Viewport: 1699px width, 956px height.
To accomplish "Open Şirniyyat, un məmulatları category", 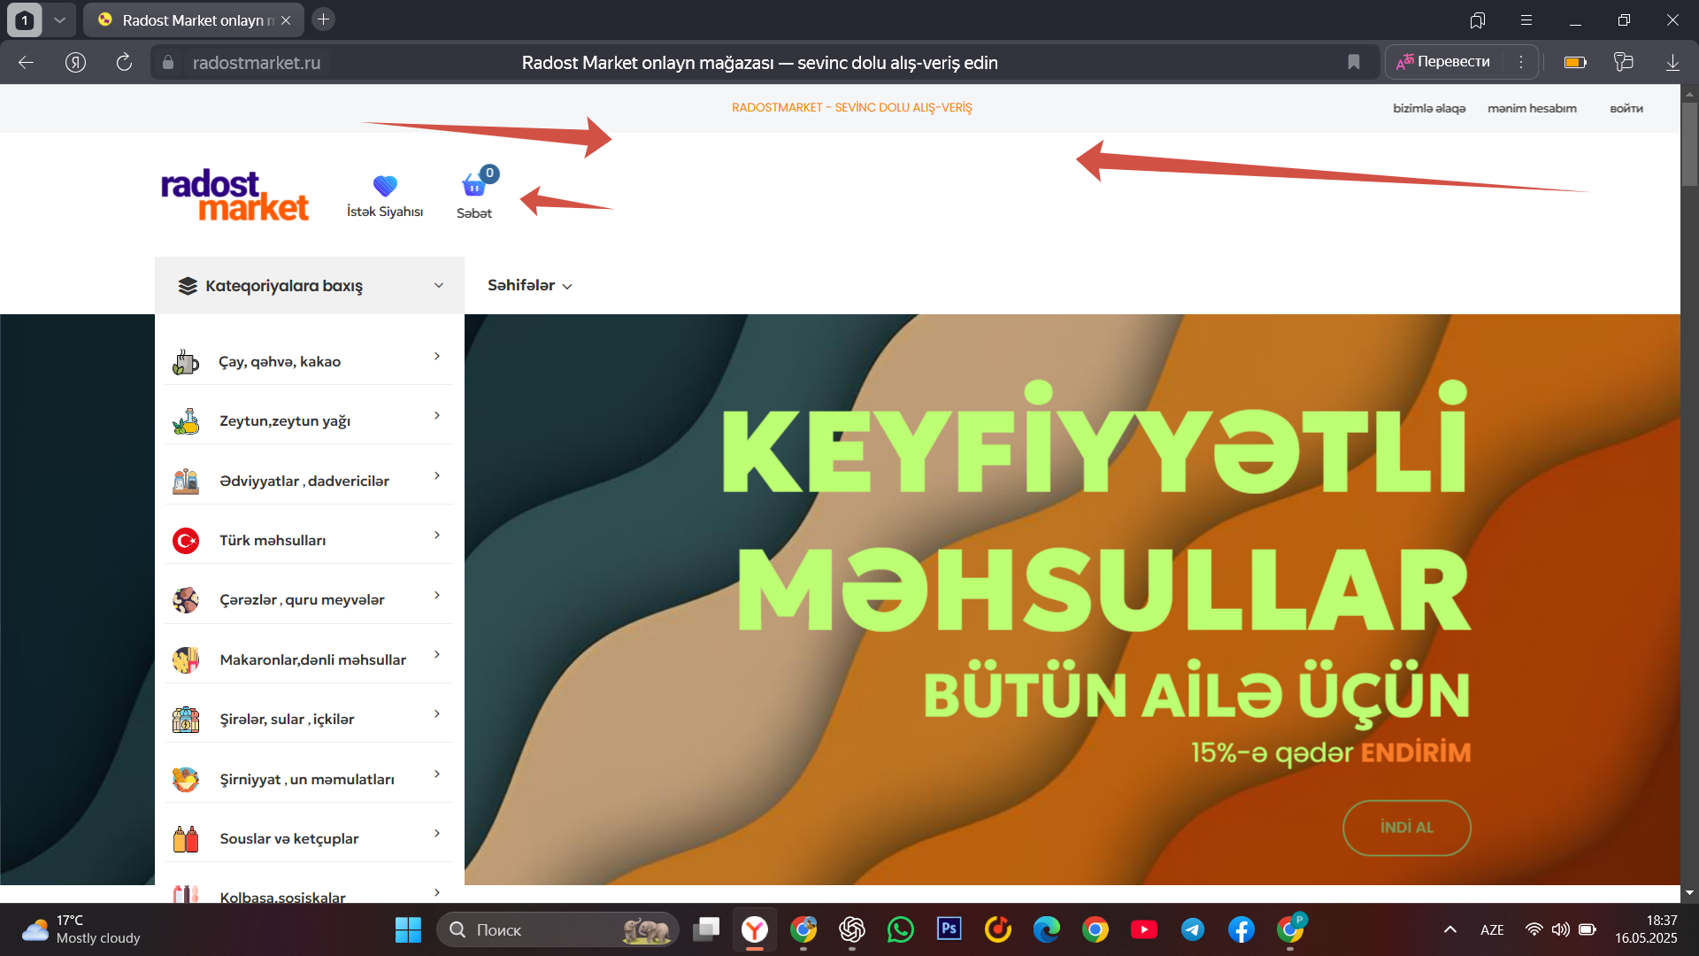I will [x=307, y=779].
